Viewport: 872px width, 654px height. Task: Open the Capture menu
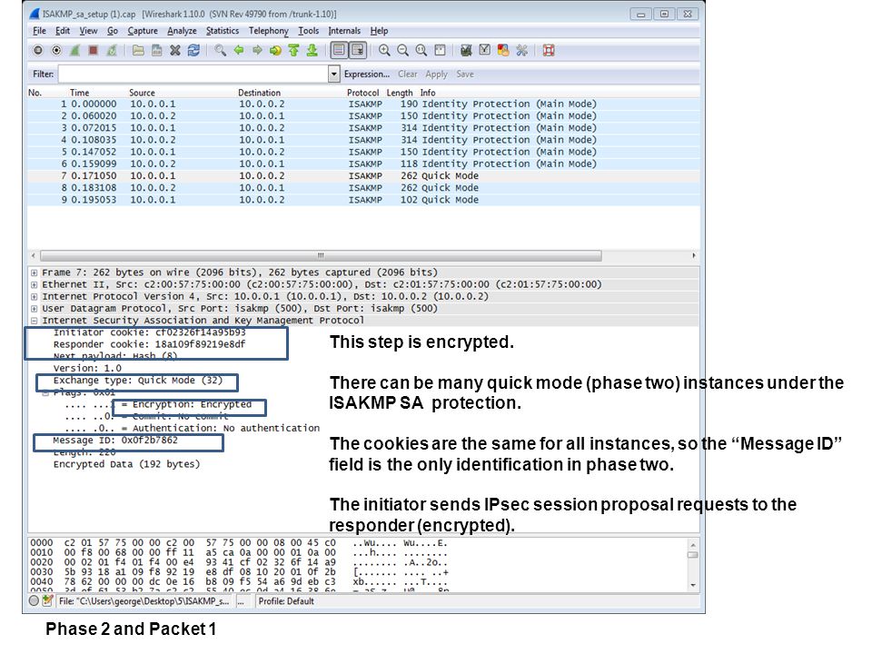[x=143, y=31]
